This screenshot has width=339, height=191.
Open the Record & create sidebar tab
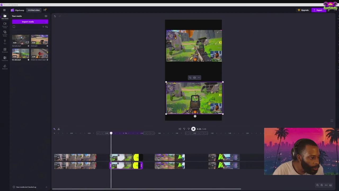click(5, 25)
